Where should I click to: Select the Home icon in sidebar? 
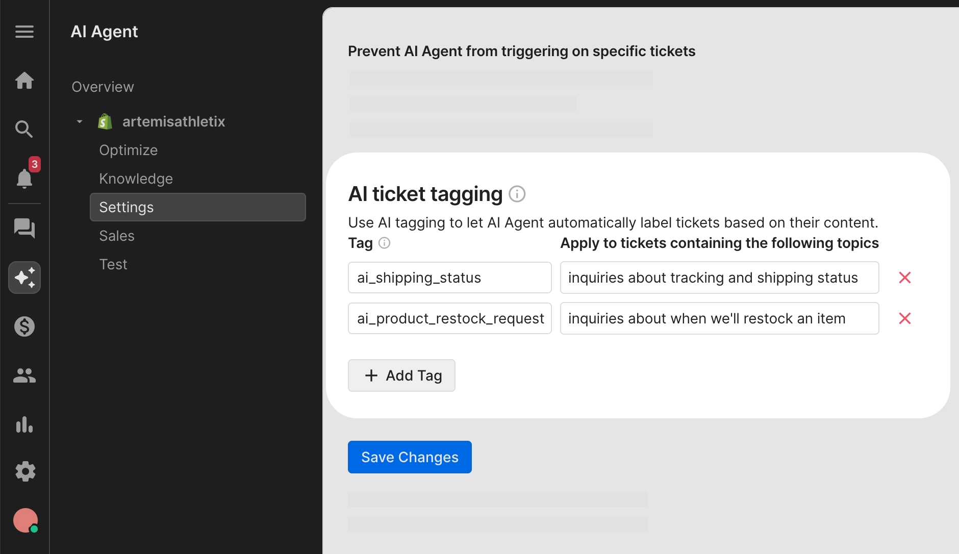(x=24, y=80)
